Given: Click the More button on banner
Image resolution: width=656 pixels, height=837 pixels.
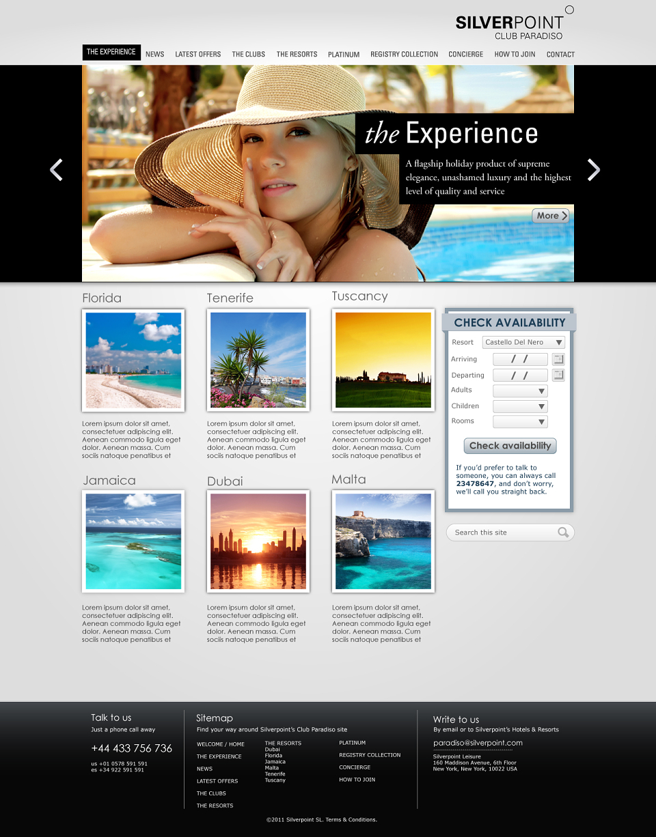Looking at the screenshot, I should pos(551,216).
